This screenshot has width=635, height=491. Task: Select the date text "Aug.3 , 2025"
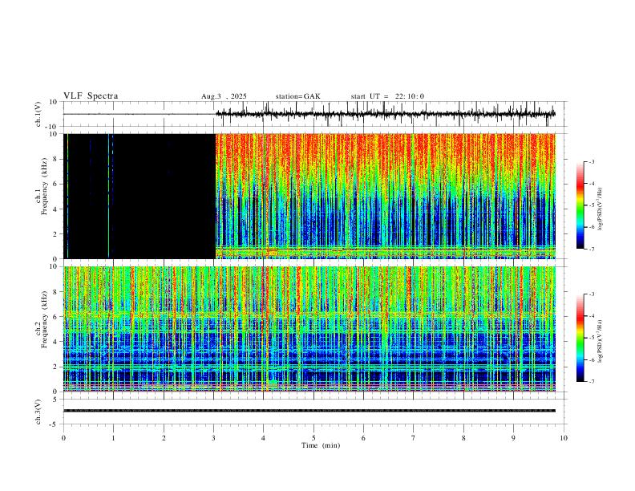pyautogui.click(x=224, y=96)
